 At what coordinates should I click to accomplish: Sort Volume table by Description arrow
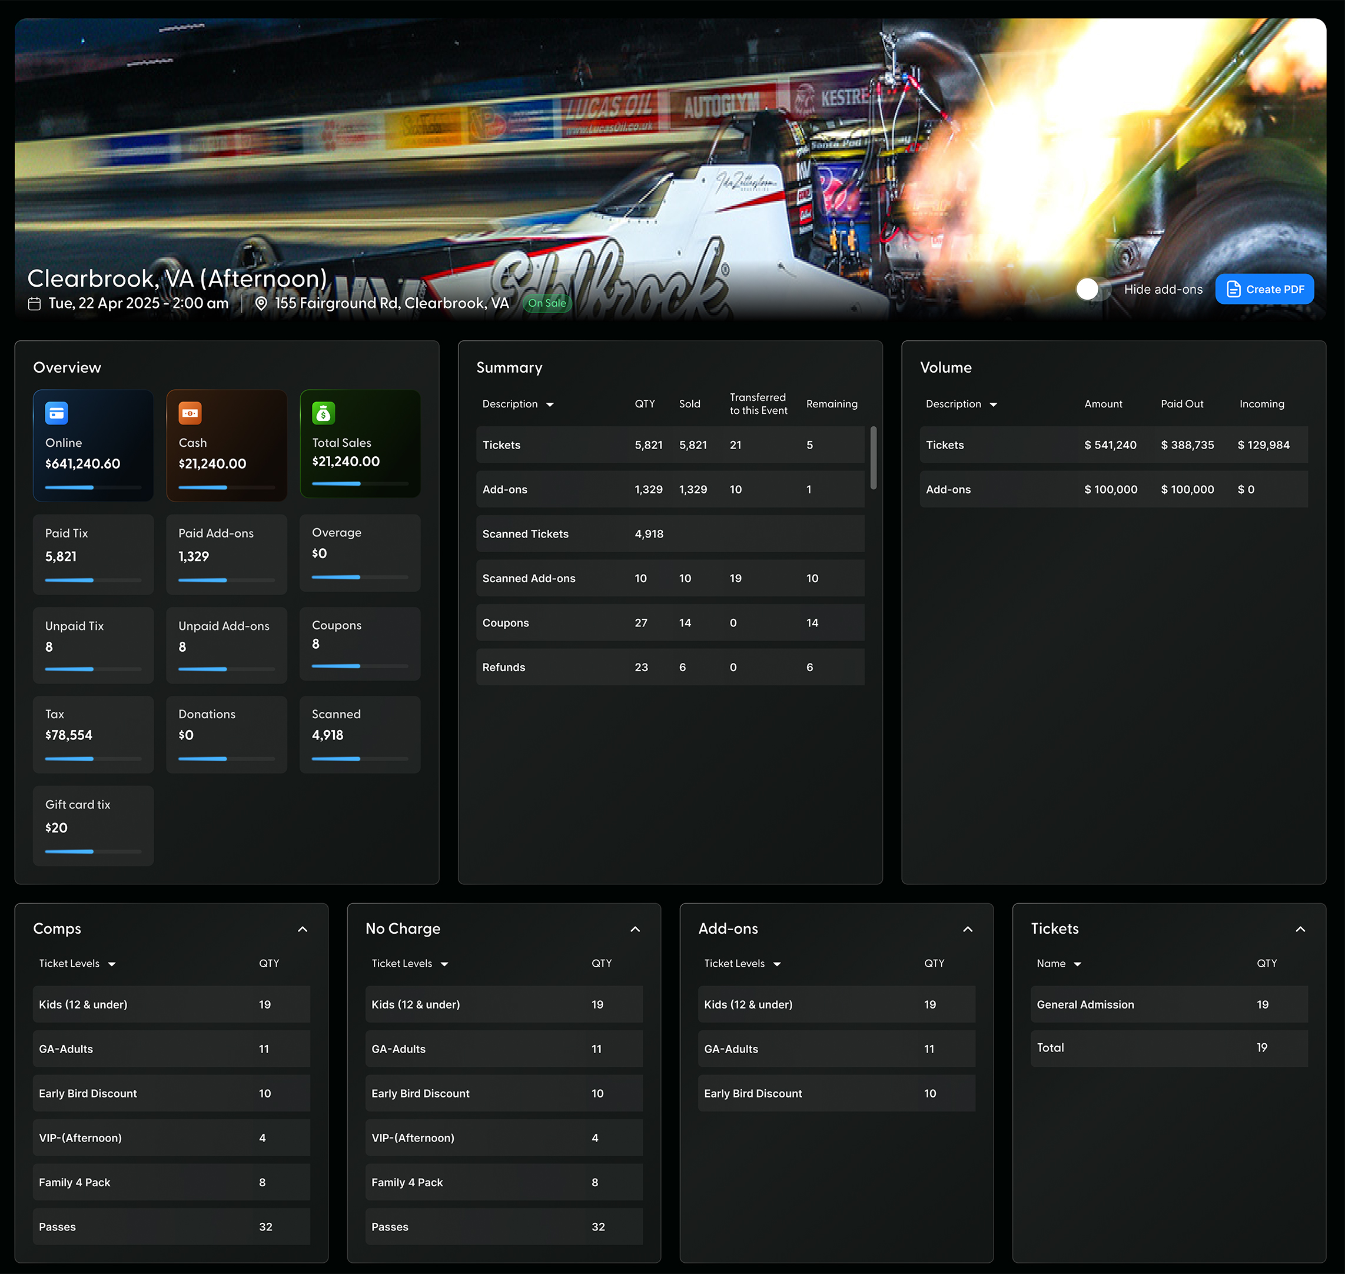click(994, 404)
